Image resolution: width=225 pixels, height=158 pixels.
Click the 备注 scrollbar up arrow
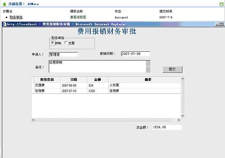(x=148, y=63)
